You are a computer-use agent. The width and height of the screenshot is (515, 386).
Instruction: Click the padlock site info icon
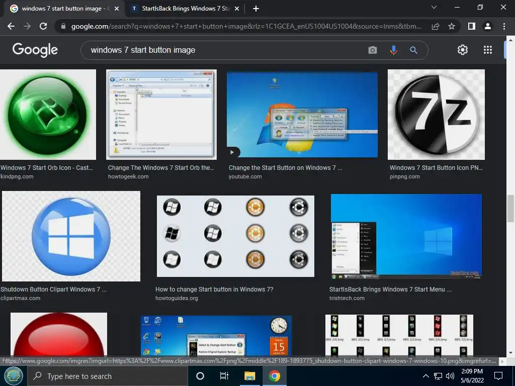(x=63, y=26)
